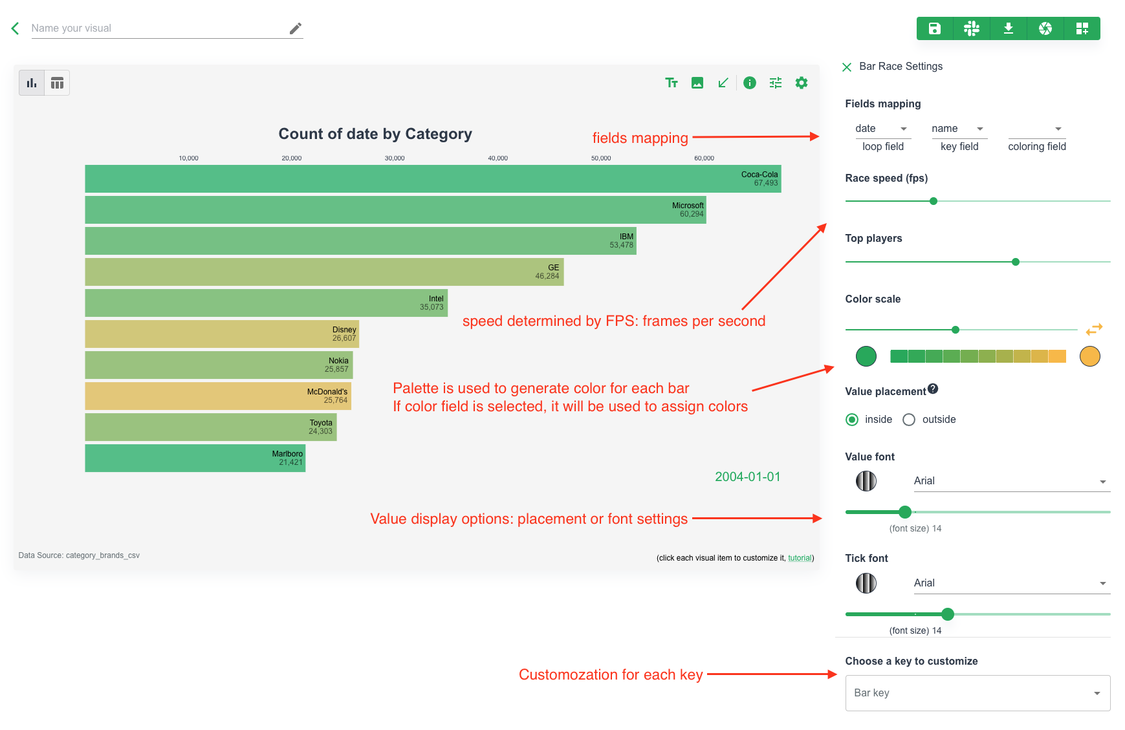
Task: Click the 2004-01-01 date label
Action: point(748,477)
